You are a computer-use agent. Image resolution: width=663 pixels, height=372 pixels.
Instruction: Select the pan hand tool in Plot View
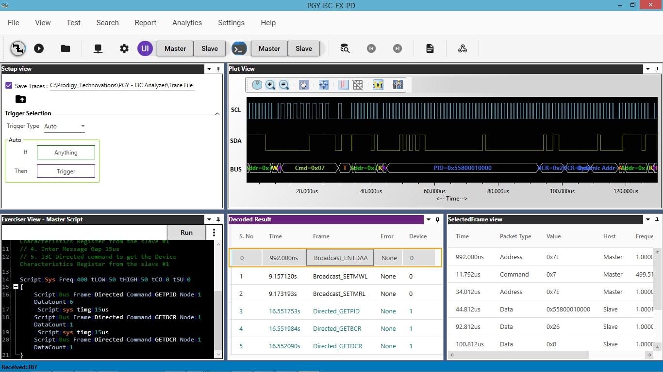coord(304,85)
